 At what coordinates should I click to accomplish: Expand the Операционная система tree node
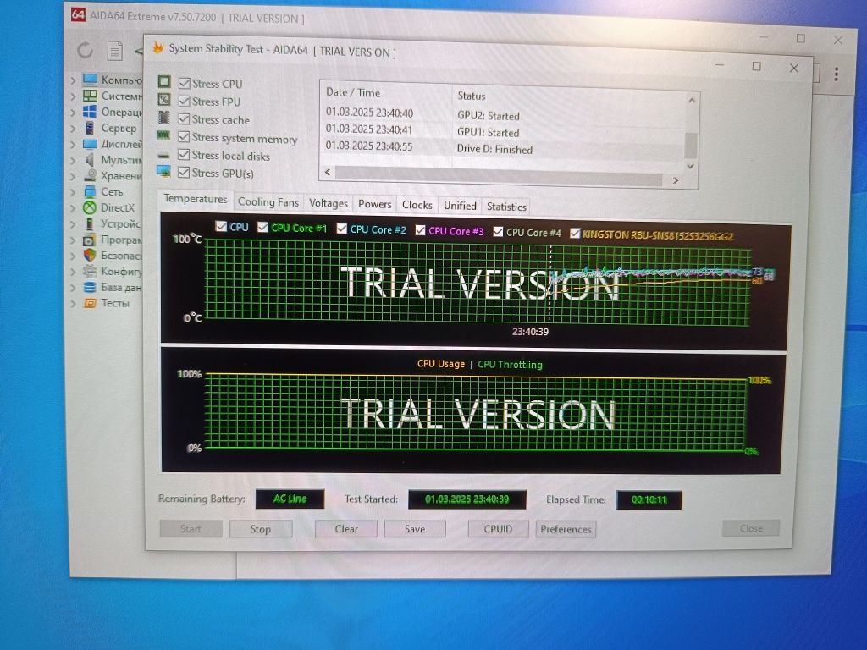pos(73,113)
